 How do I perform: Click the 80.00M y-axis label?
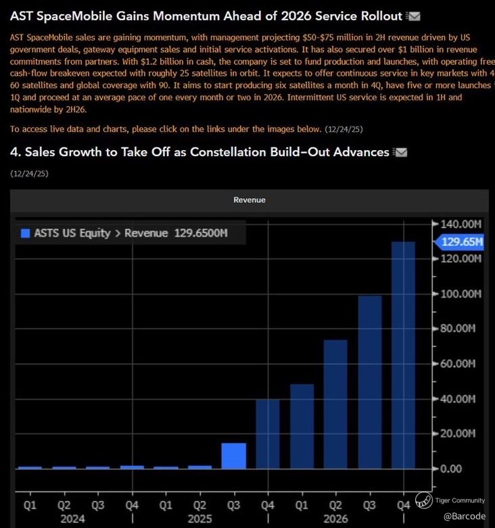(458, 329)
